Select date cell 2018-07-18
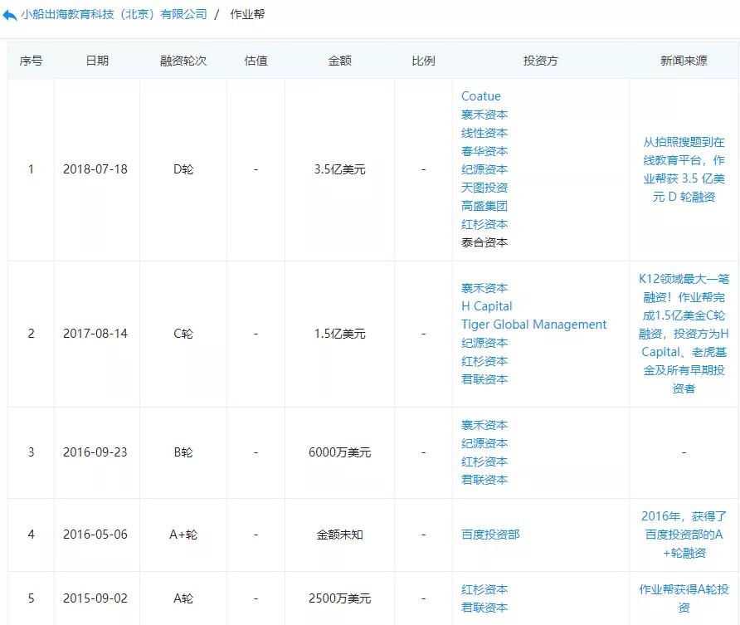Image resolution: width=740 pixels, height=625 pixels. point(95,169)
